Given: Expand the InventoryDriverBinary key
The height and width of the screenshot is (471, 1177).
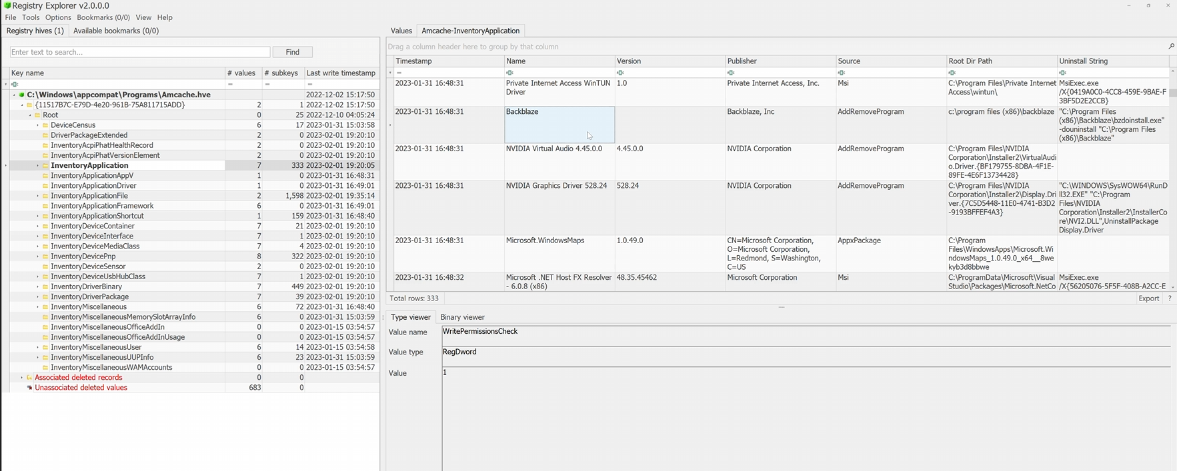Looking at the screenshot, I should (38, 286).
